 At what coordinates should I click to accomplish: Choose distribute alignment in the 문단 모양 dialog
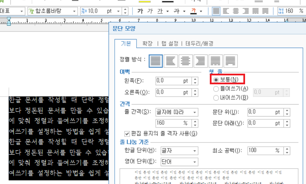pos(215,61)
